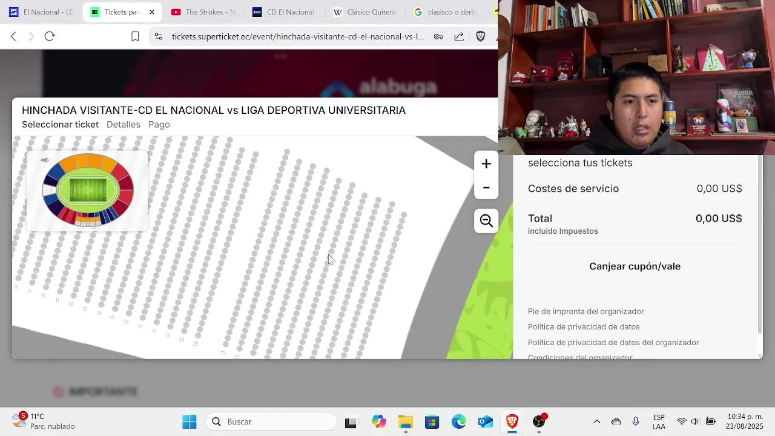The width and height of the screenshot is (775, 436).
Task: Click 'incluido Impuestos' text
Action: pyautogui.click(x=563, y=231)
